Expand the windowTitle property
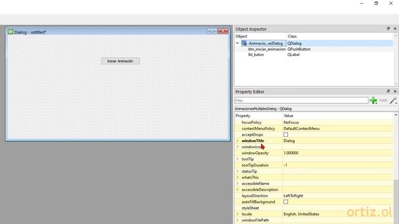 click(238, 141)
